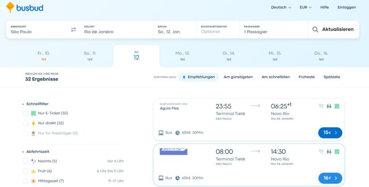Select Di., 14. date tab

tap(229, 56)
